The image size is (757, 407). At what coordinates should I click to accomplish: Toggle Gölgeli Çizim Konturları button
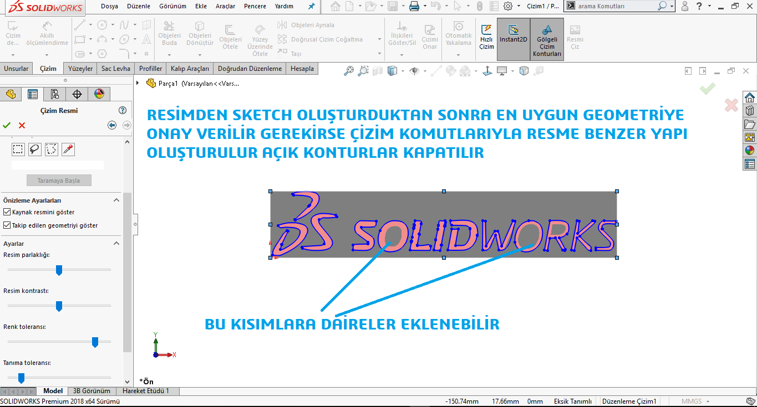coord(547,39)
